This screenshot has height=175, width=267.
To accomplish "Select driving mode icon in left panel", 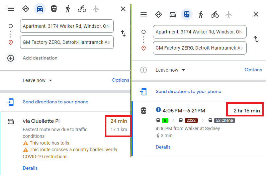I will coord(40,9).
